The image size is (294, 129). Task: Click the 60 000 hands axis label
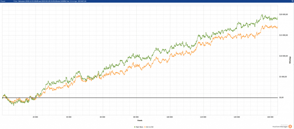point(102,117)
